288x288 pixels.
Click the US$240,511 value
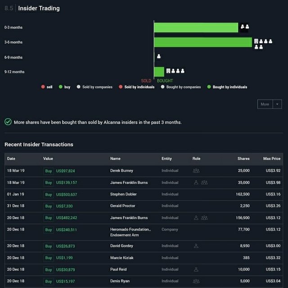pos(66,230)
